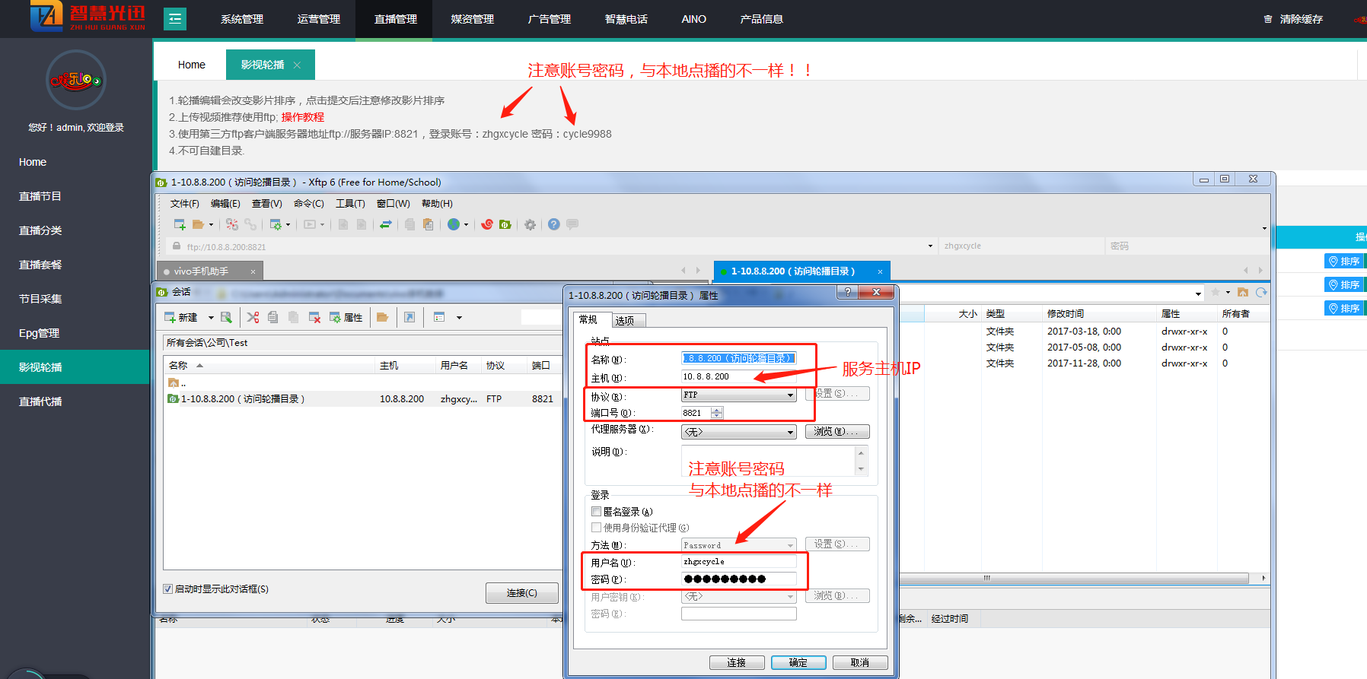
Task: Open the 工具(T) menu in Xftp
Action: tap(350, 204)
